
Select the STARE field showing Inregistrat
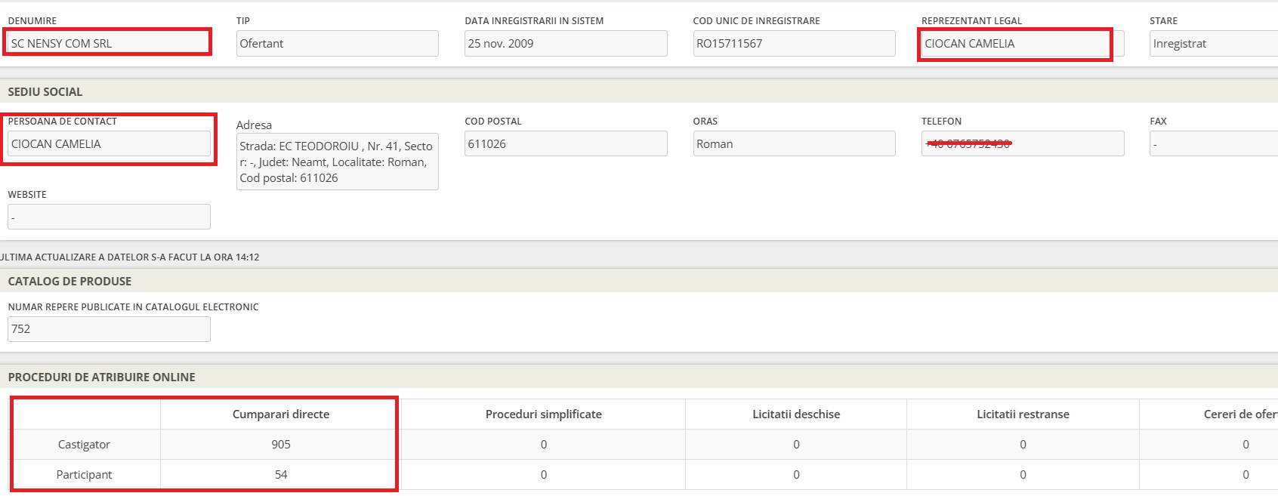1212,43
